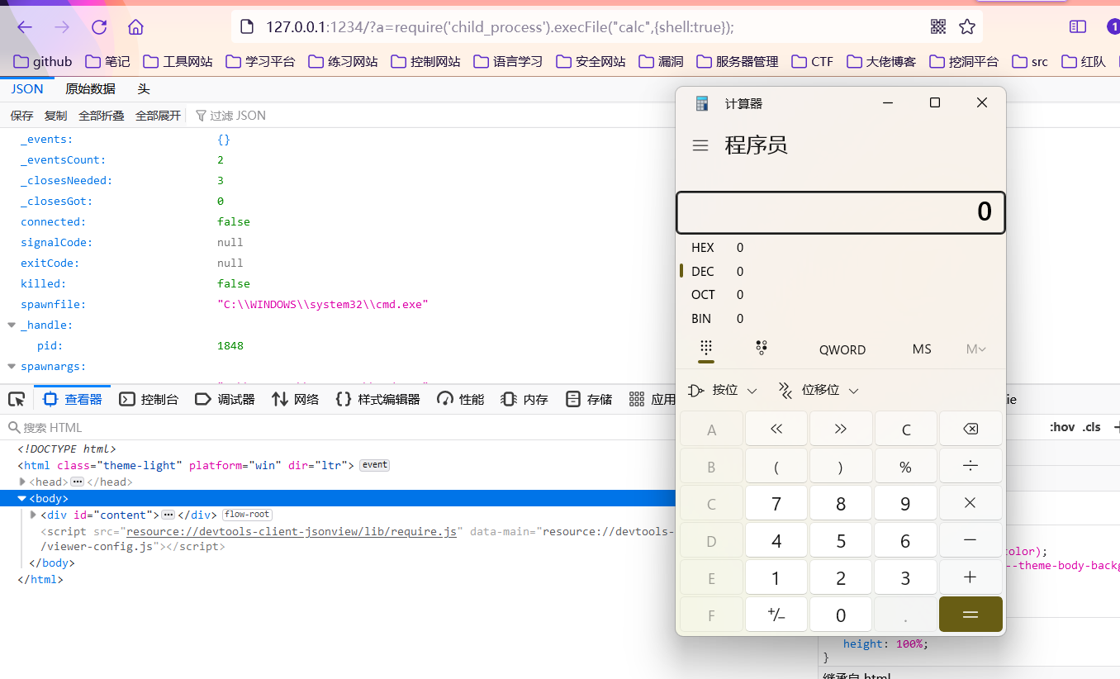Open the 控制台 console devtools tab
This screenshot has width=1120, height=679.
pos(149,400)
